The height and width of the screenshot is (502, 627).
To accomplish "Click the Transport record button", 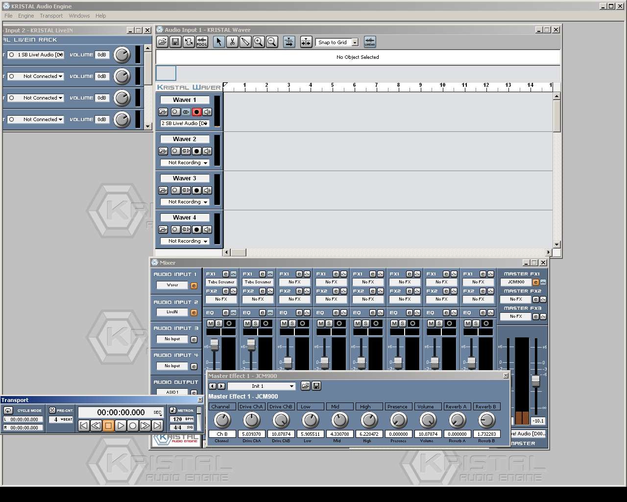I will [x=133, y=426].
